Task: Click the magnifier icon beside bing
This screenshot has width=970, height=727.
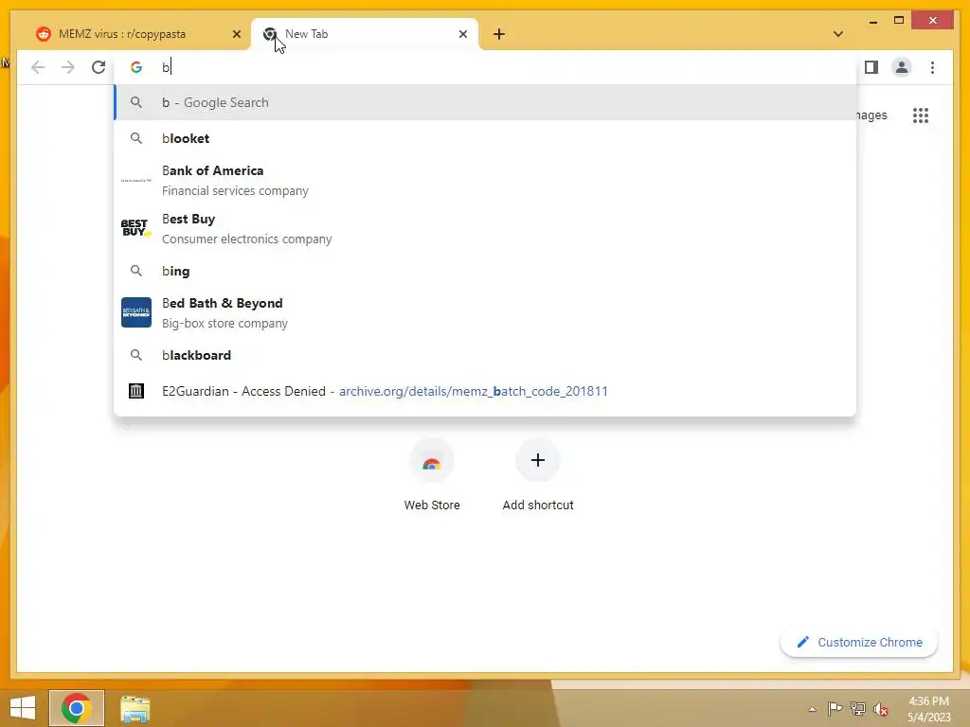Action: click(136, 271)
